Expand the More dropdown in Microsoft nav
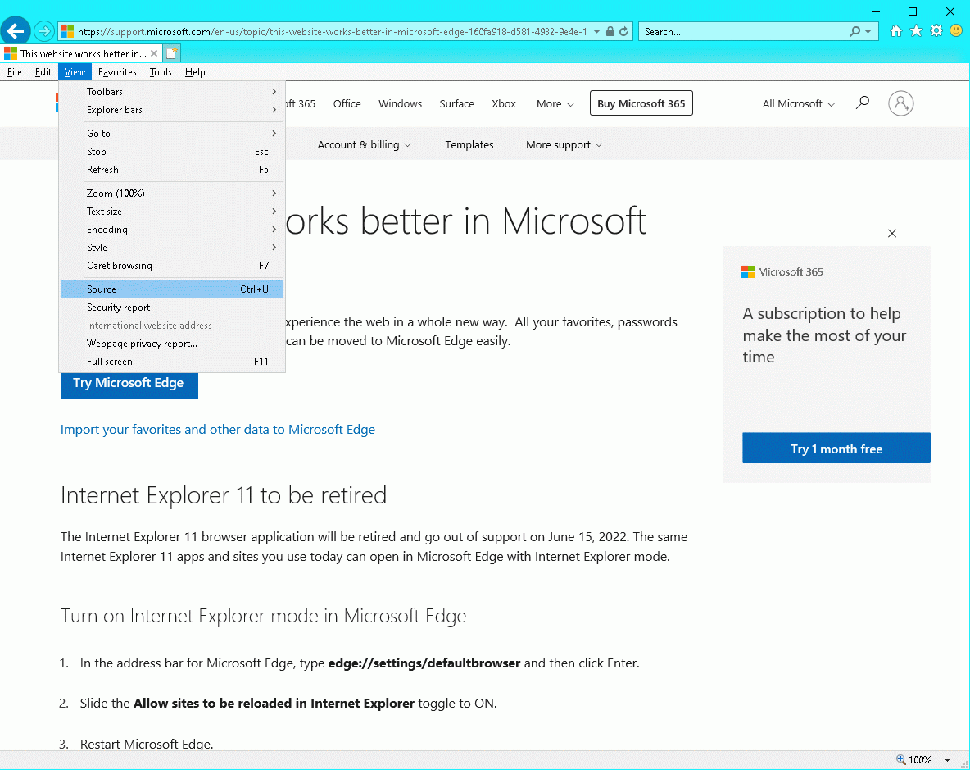This screenshot has width=970, height=770. [x=555, y=104]
